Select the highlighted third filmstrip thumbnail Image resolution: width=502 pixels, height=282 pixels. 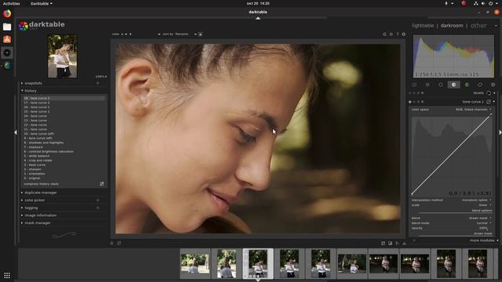tap(258, 263)
